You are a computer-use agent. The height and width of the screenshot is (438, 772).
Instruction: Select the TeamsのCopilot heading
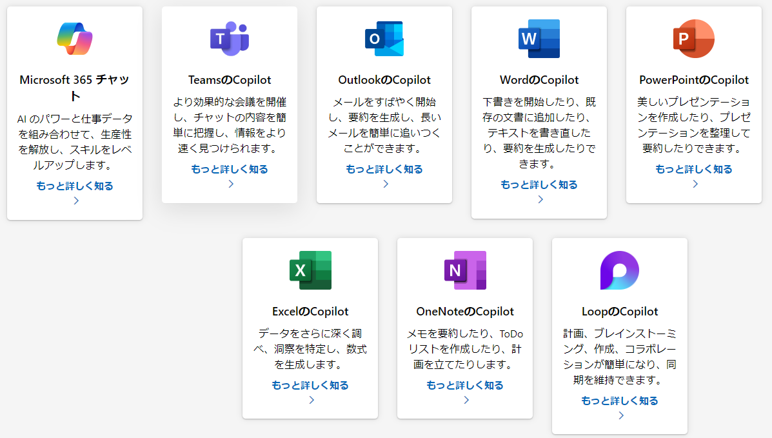(x=230, y=80)
